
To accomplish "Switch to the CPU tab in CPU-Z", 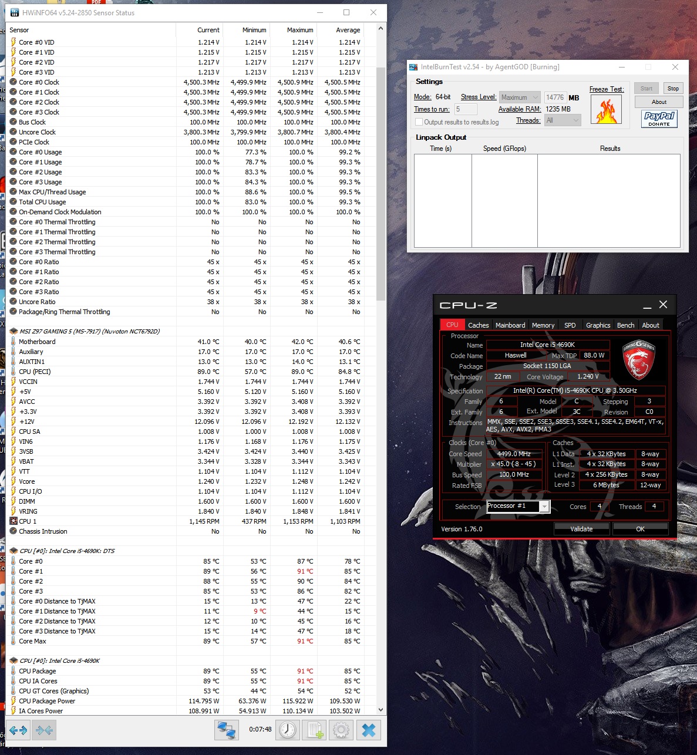I will point(452,325).
